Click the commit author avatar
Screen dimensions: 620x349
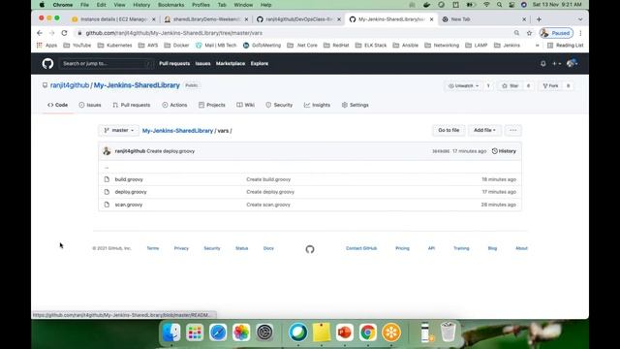point(107,151)
